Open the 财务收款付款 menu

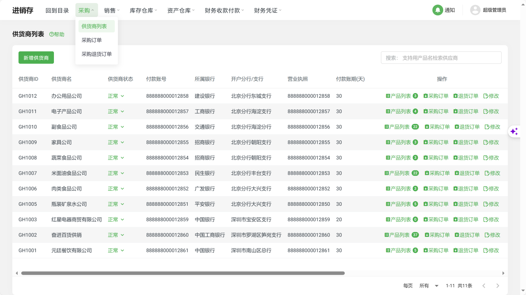(224, 10)
